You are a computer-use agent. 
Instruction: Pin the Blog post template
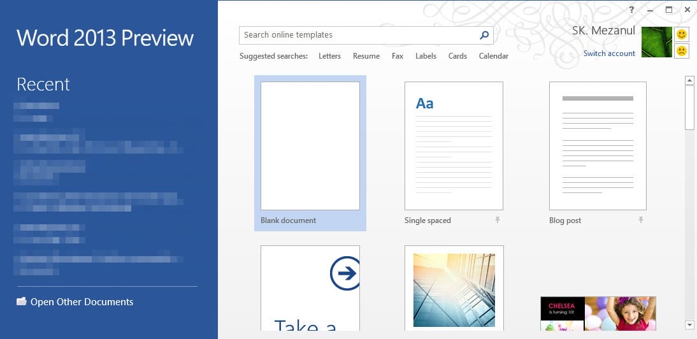[640, 220]
